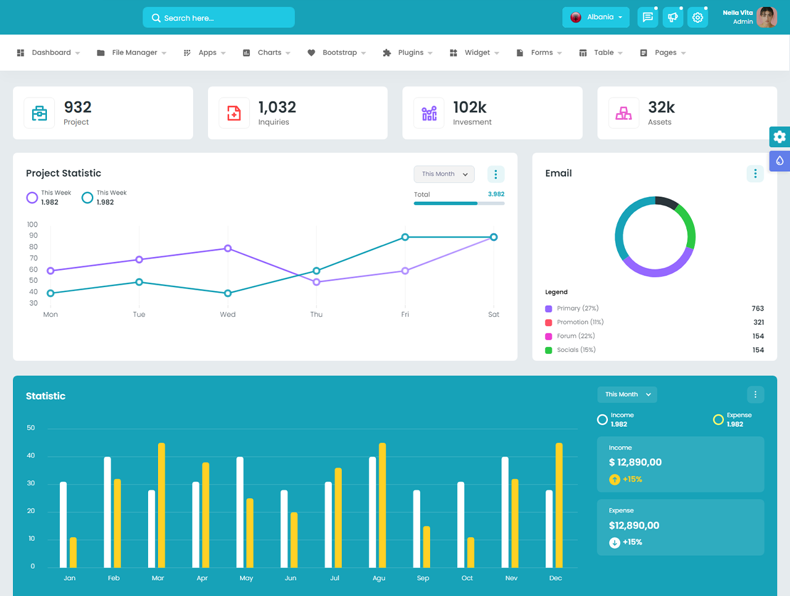This screenshot has width=790, height=596.
Task: Click the Project briefcase icon
Action: click(x=39, y=113)
